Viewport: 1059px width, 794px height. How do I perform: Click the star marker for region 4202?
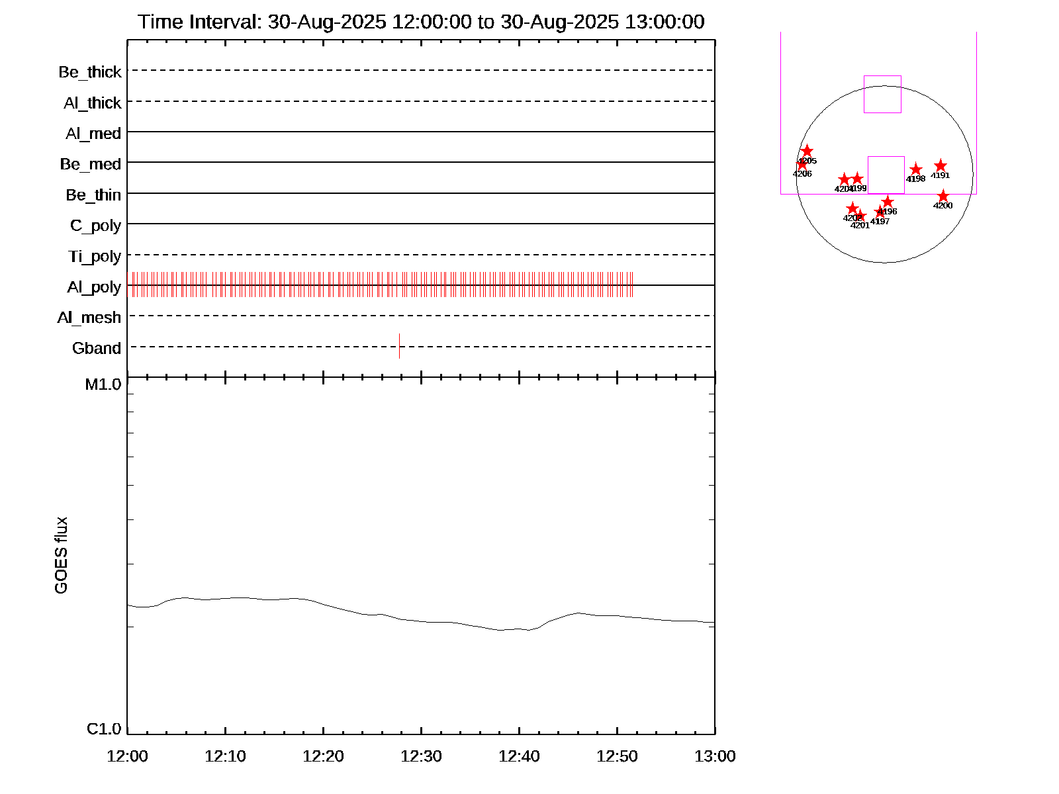coord(852,208)
